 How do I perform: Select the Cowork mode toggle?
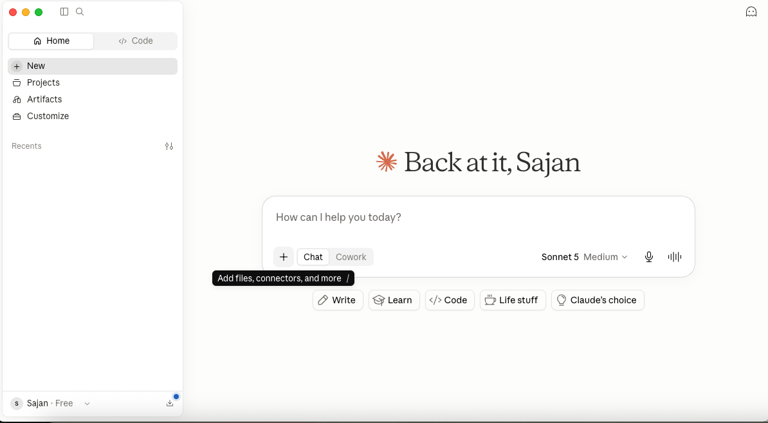pyautogui.click(x=351, y=257)
